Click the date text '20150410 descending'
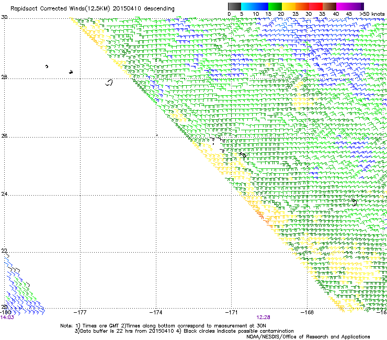The image size is (387, 340). coord(144,8)
